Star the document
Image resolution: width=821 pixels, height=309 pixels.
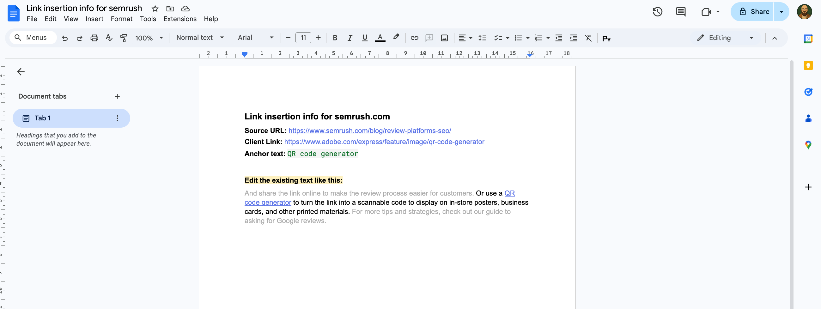point(155,9)
